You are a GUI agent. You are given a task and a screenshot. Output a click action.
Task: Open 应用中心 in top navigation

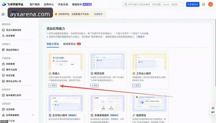coord(49,4)
